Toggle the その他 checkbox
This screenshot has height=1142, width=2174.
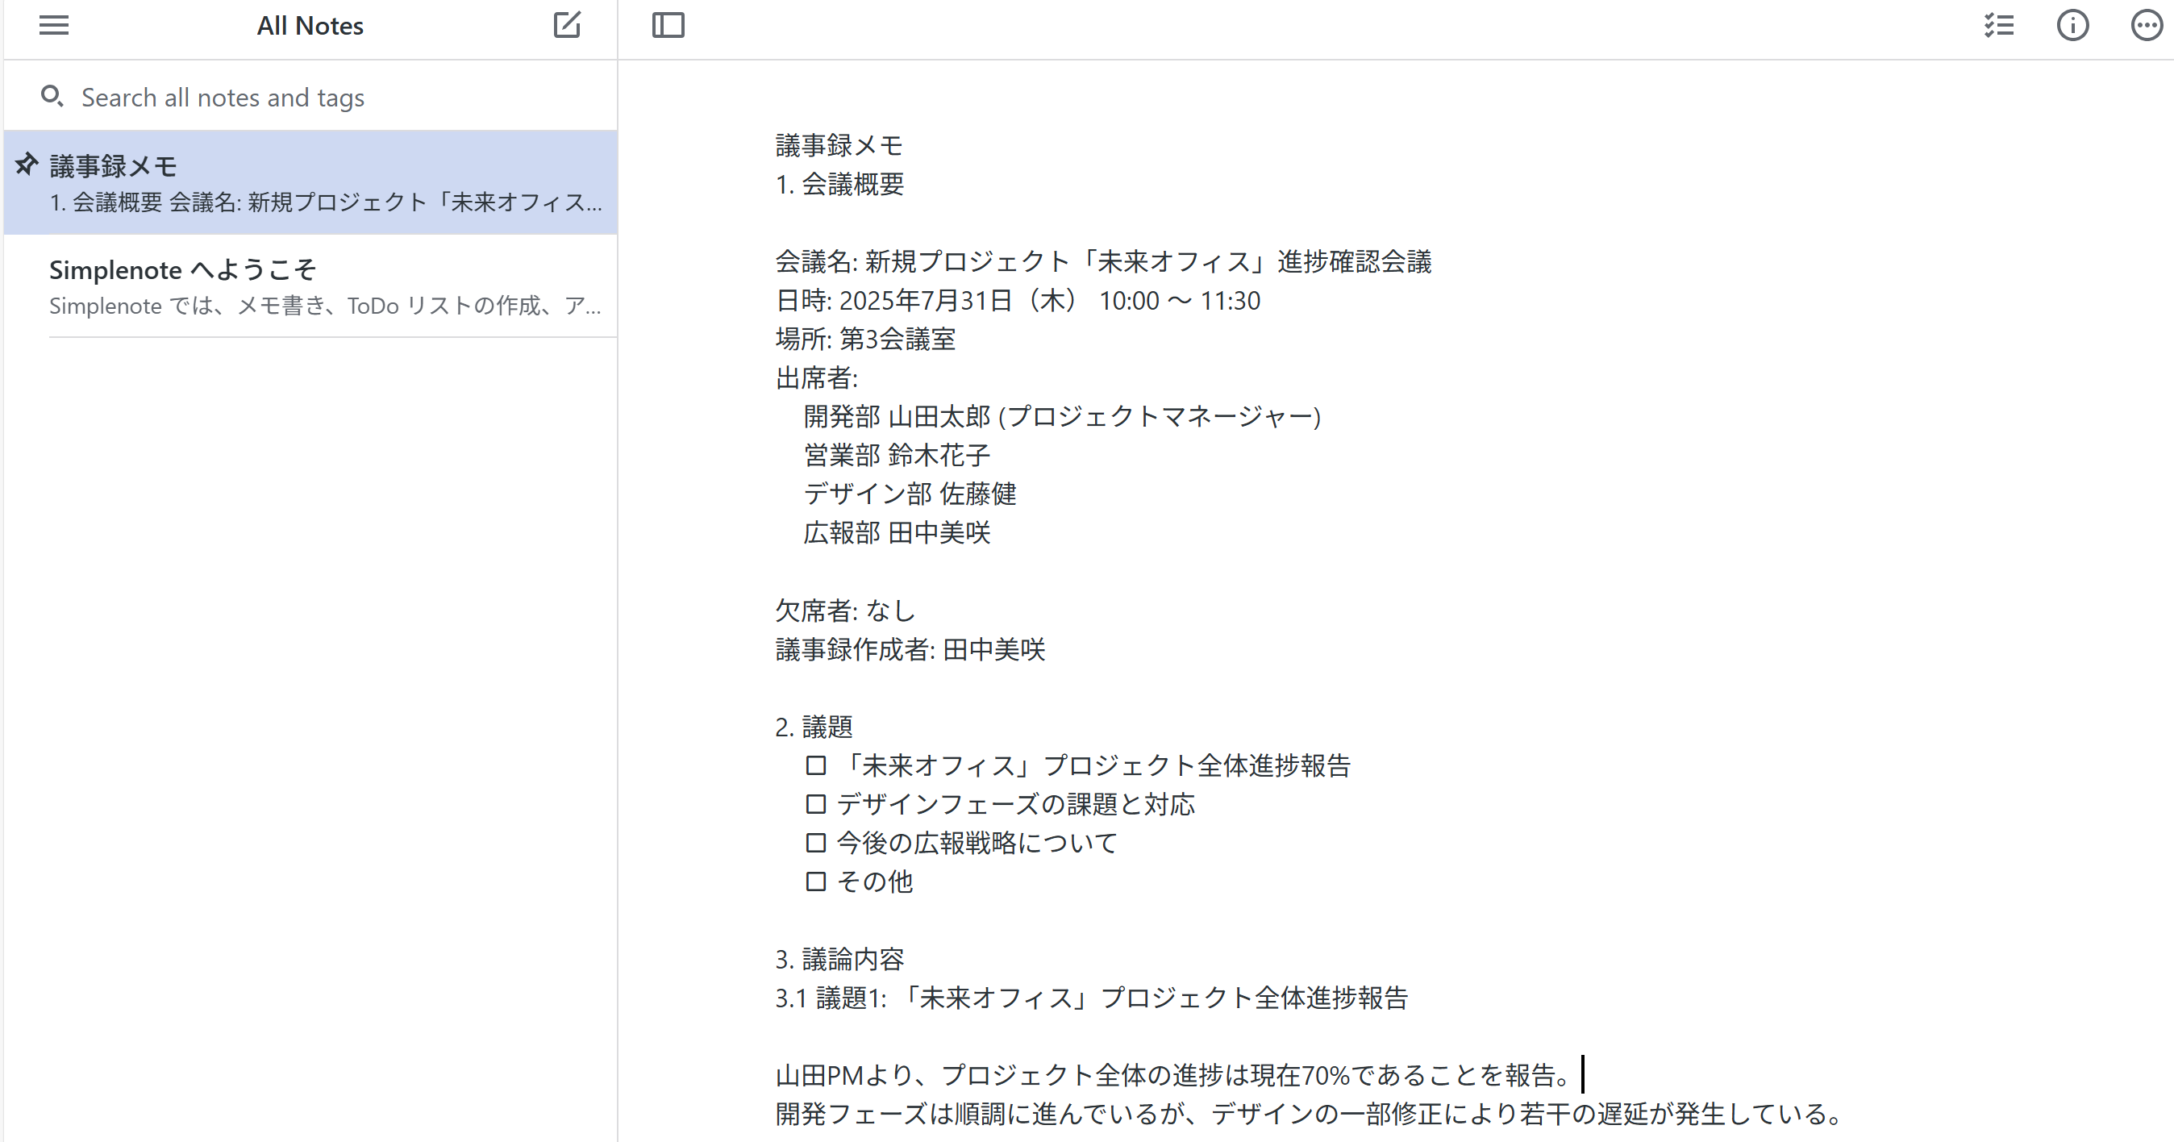(815, 882)
